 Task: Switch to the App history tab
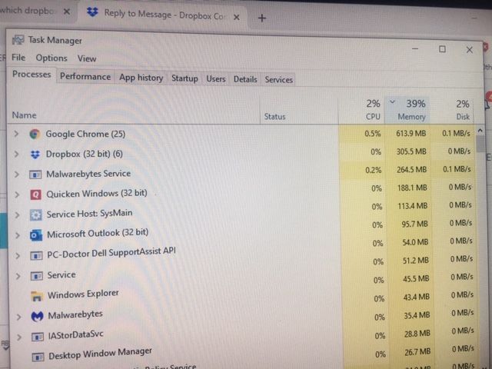[x=141, y=78]
